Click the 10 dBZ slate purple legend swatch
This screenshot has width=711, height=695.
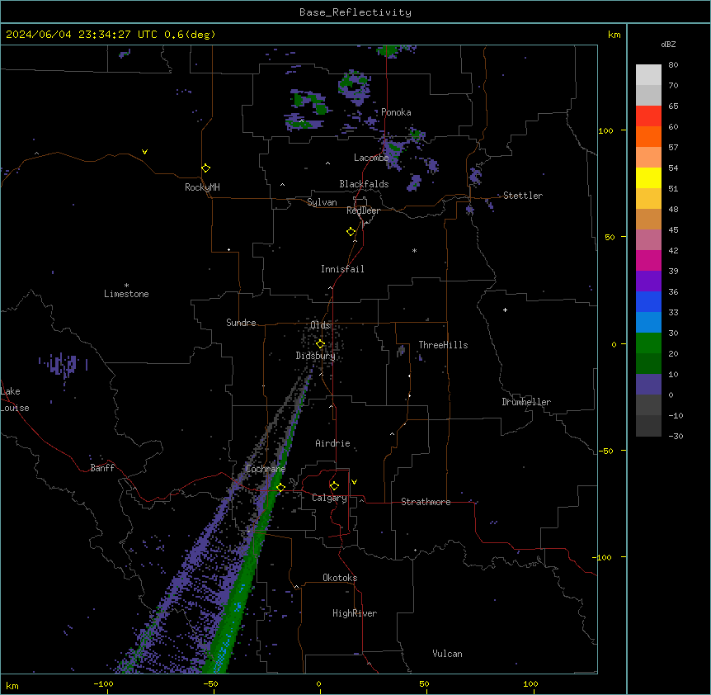[x=648, y=385]
